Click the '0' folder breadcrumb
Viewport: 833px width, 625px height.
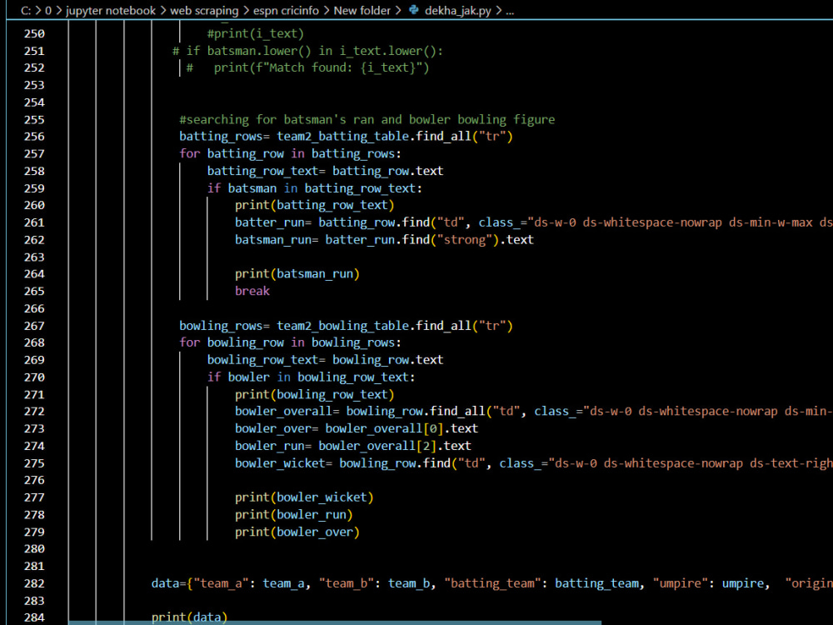[47, 11]
